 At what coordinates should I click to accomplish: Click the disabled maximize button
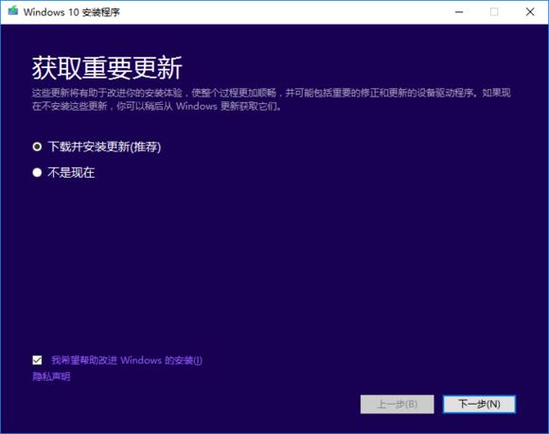click(x=494, y=12)
